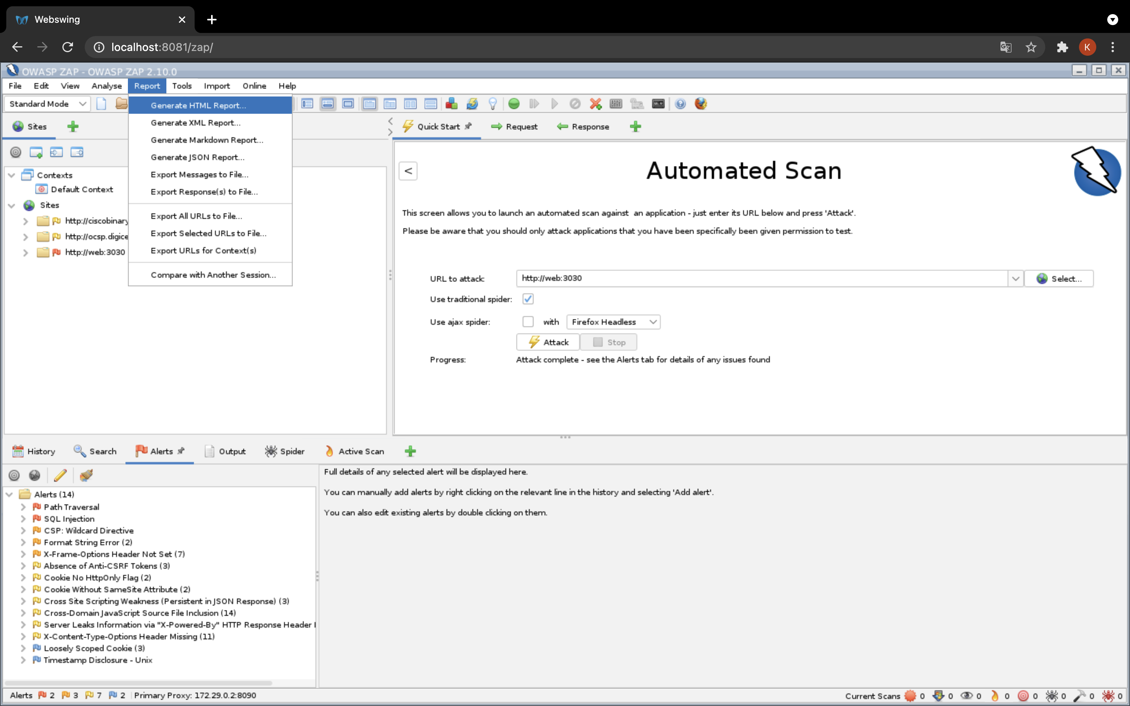Screen dimensions: 1130x706
Task: Select Generate JSON Report menu entry
Action: 197,157
